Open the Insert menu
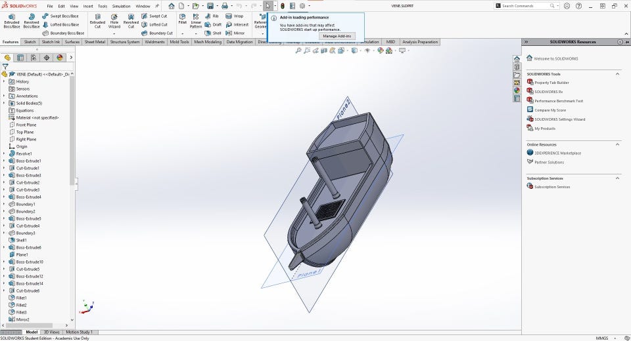 coord(87,6)
